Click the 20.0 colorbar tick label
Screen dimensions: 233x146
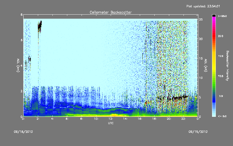pos(220,36)
